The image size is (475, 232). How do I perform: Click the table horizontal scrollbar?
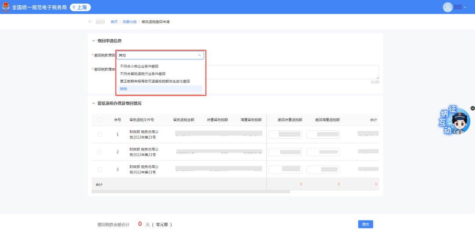click(190, 191)
